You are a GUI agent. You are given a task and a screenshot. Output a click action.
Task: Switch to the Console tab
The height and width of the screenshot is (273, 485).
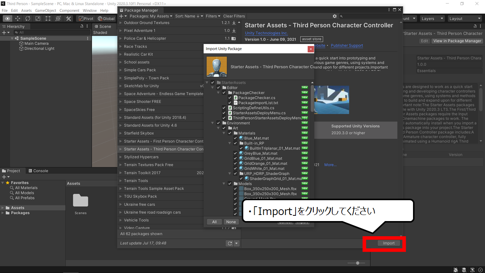[x=38, y=171]
